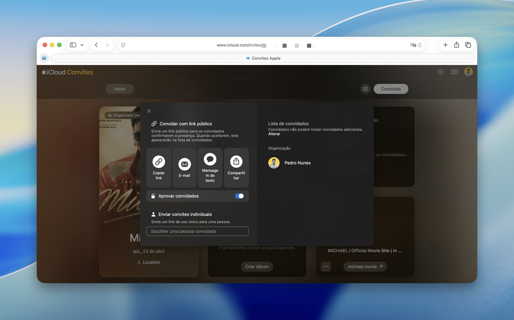Click the Safari Share toolbar icon
This screenshot has width=514, height=320.
457,45
